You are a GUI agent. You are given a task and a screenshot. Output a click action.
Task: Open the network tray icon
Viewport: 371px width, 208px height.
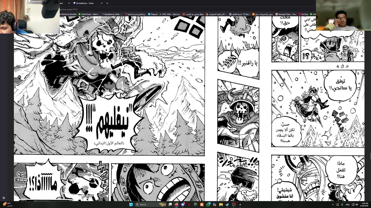(x=353, y=205)
